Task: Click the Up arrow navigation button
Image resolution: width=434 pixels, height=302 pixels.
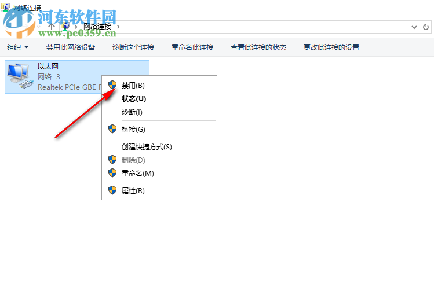Action: pyautogui.click(x=52, y=27)
